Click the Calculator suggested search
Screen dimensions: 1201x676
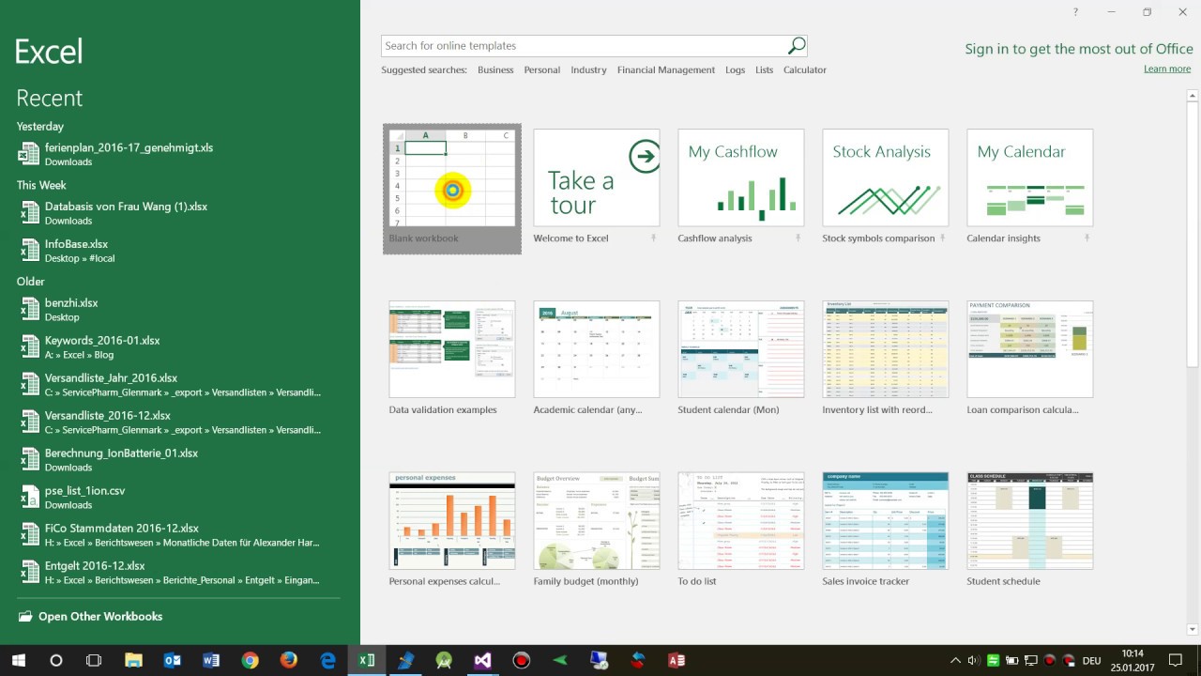click(805, 70)
